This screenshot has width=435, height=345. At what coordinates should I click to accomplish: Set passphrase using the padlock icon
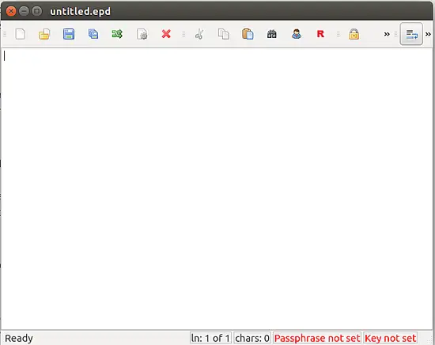(x=354, y=34)
